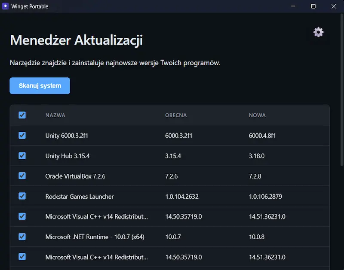Screen dimensions: 344x270
Task: Click the vertical scrollbar thumb
Action: coord(342,90)
